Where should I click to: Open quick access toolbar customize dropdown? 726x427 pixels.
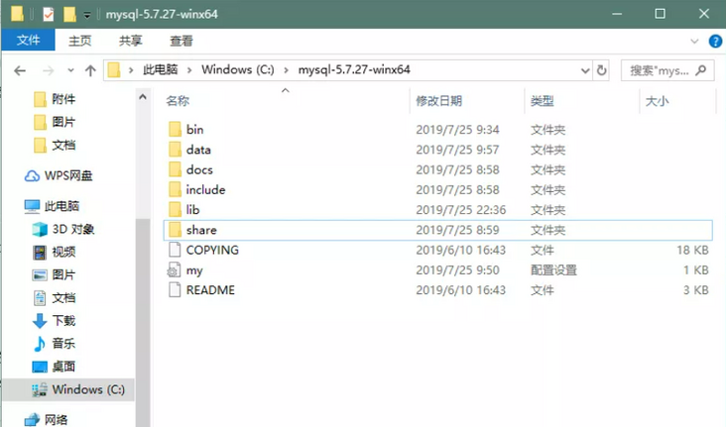(x=87, y=15)
